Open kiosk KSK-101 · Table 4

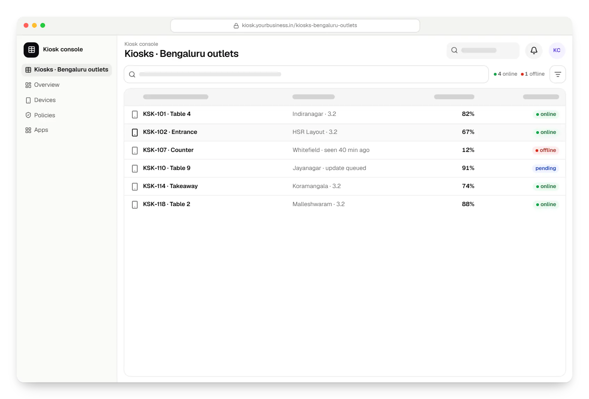point(345,114)
